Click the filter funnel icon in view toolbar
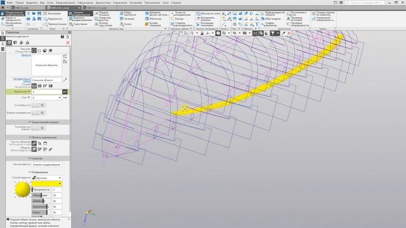Viewport: 406px width, 228px height. coord(273,34)
